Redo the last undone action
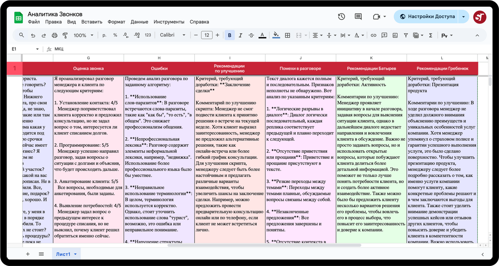499x266 pixels. pos(44,35)
